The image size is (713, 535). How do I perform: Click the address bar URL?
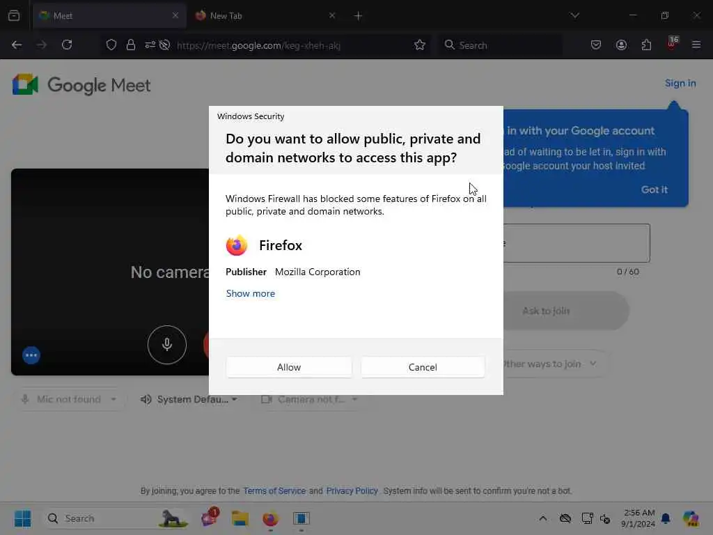(x=258, y=45)
